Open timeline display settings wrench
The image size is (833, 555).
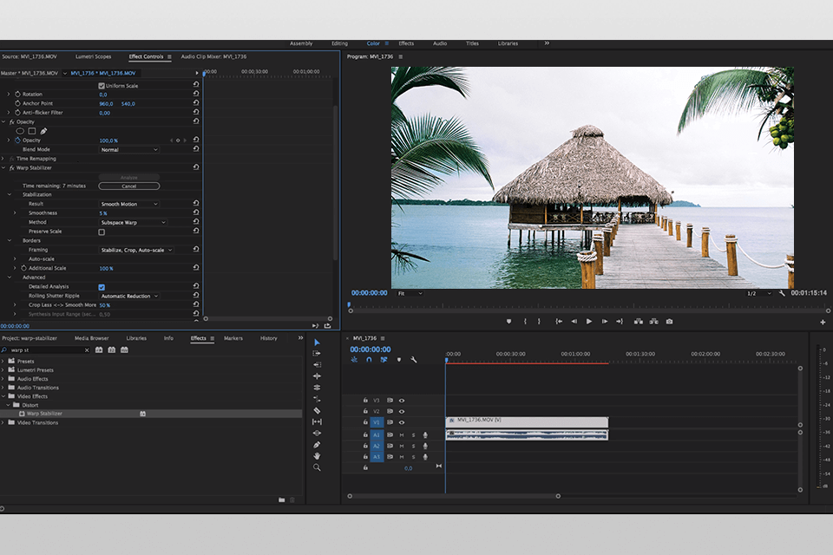pos(414,360)
